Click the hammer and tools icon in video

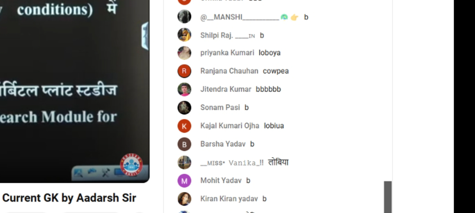coord(106,173)
